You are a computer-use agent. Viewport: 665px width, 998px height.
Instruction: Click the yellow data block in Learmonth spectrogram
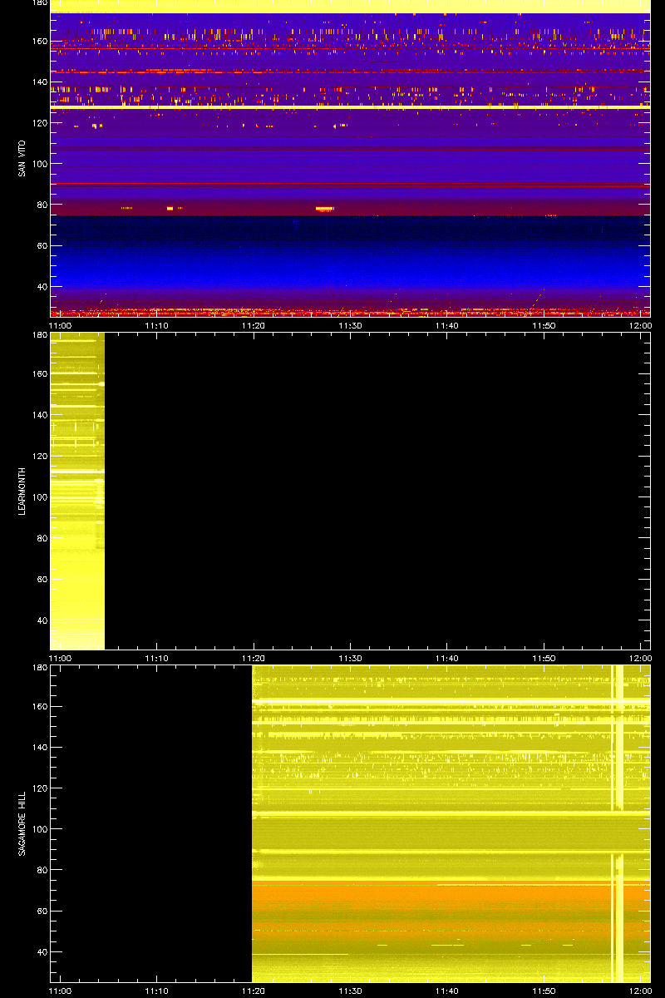[77, 491]
